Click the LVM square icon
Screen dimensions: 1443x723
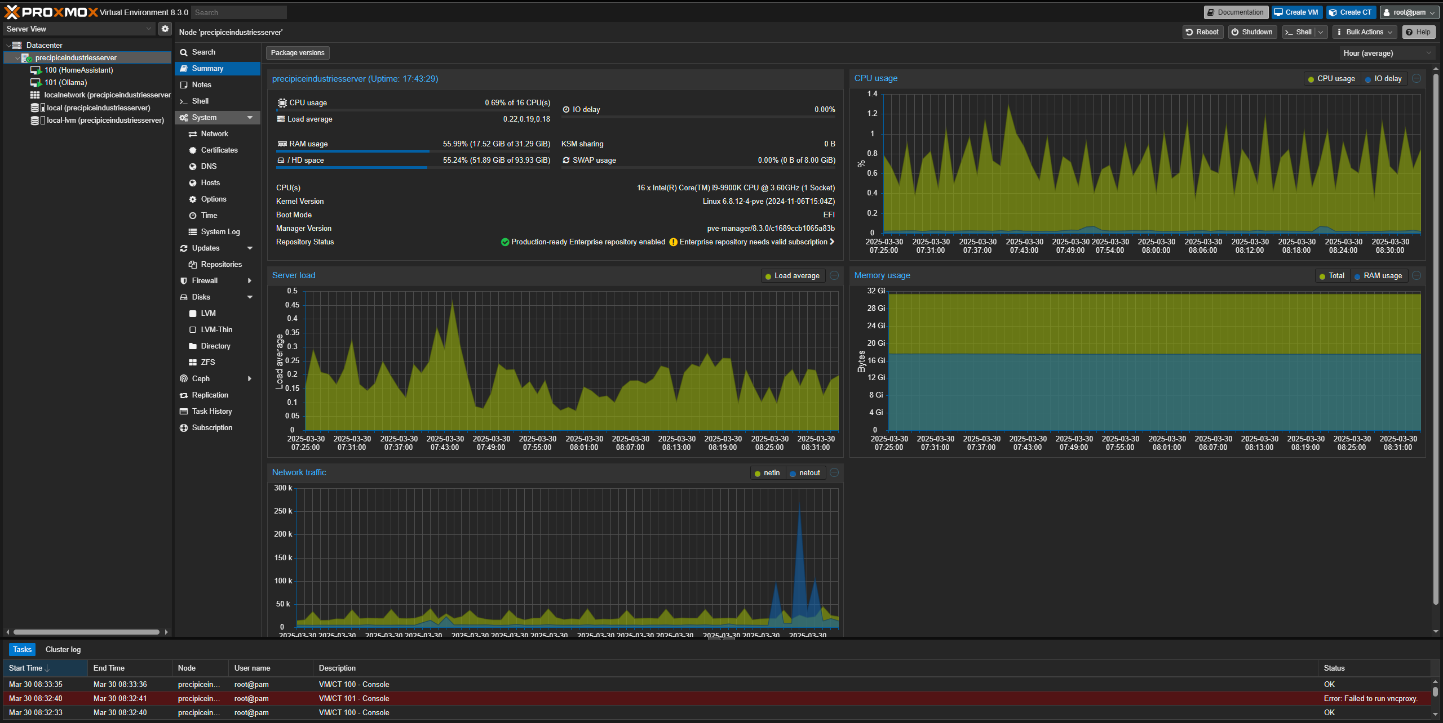(x=193, y=314)
